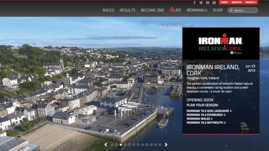
Task: Click the email envelope icon
Action: (x=214, y=2)
